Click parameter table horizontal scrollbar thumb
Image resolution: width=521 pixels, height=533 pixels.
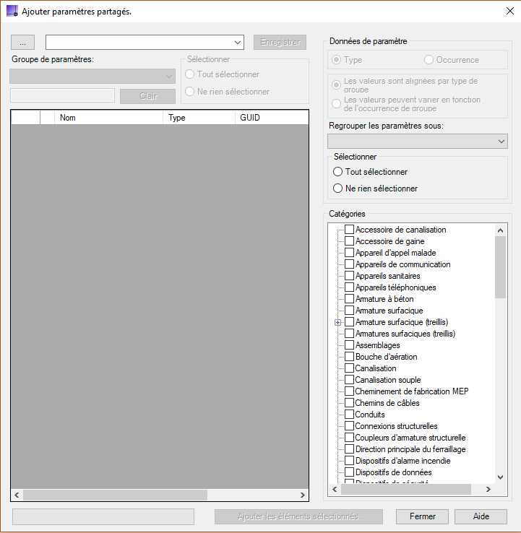(x=115, y=495)
